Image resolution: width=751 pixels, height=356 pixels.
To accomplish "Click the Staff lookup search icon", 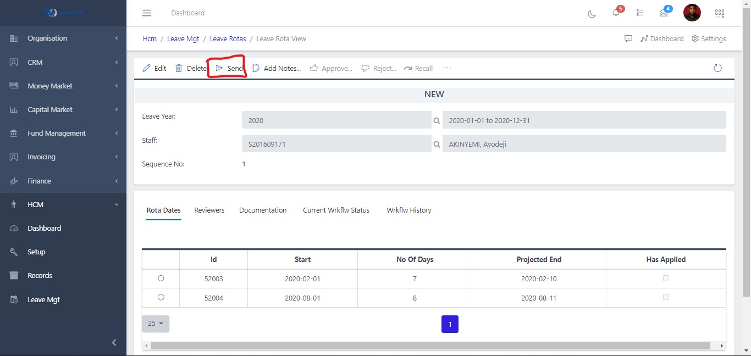I will coord(437,144).
